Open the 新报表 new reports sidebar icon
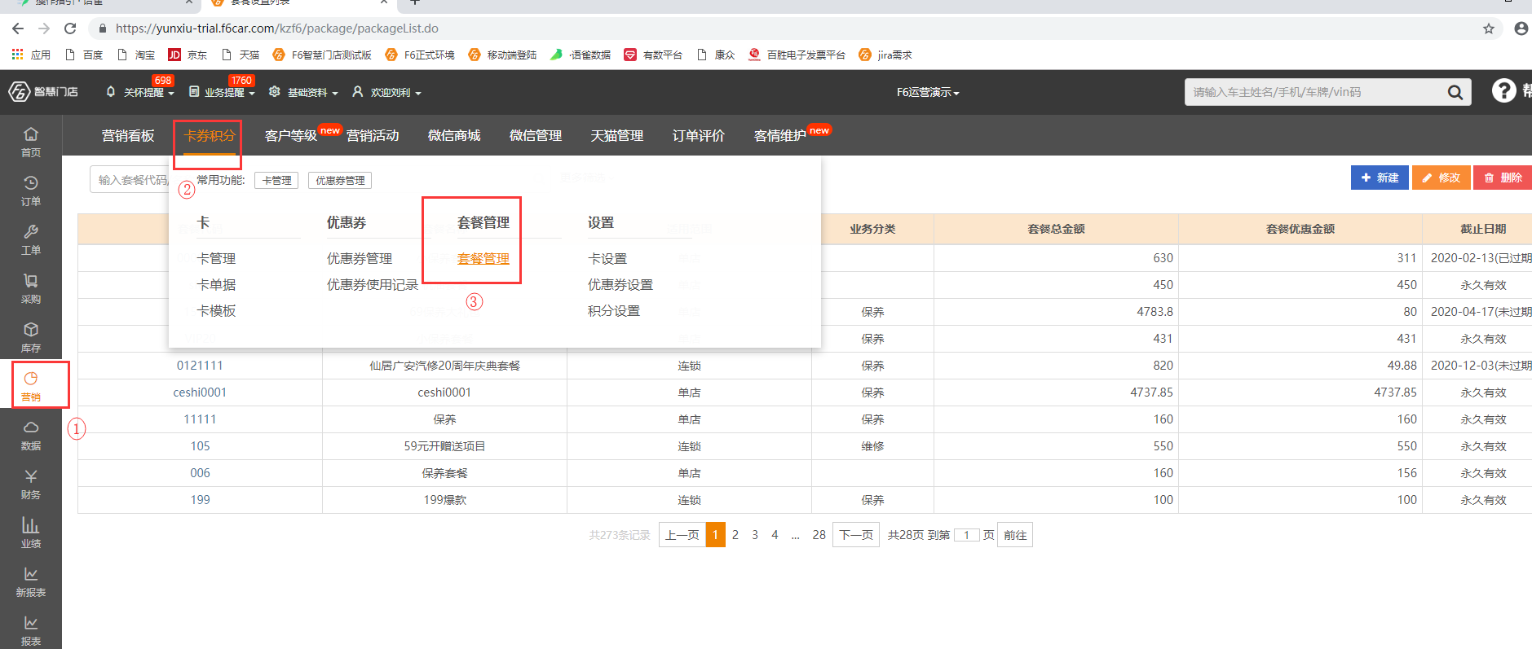 point(31,581)
